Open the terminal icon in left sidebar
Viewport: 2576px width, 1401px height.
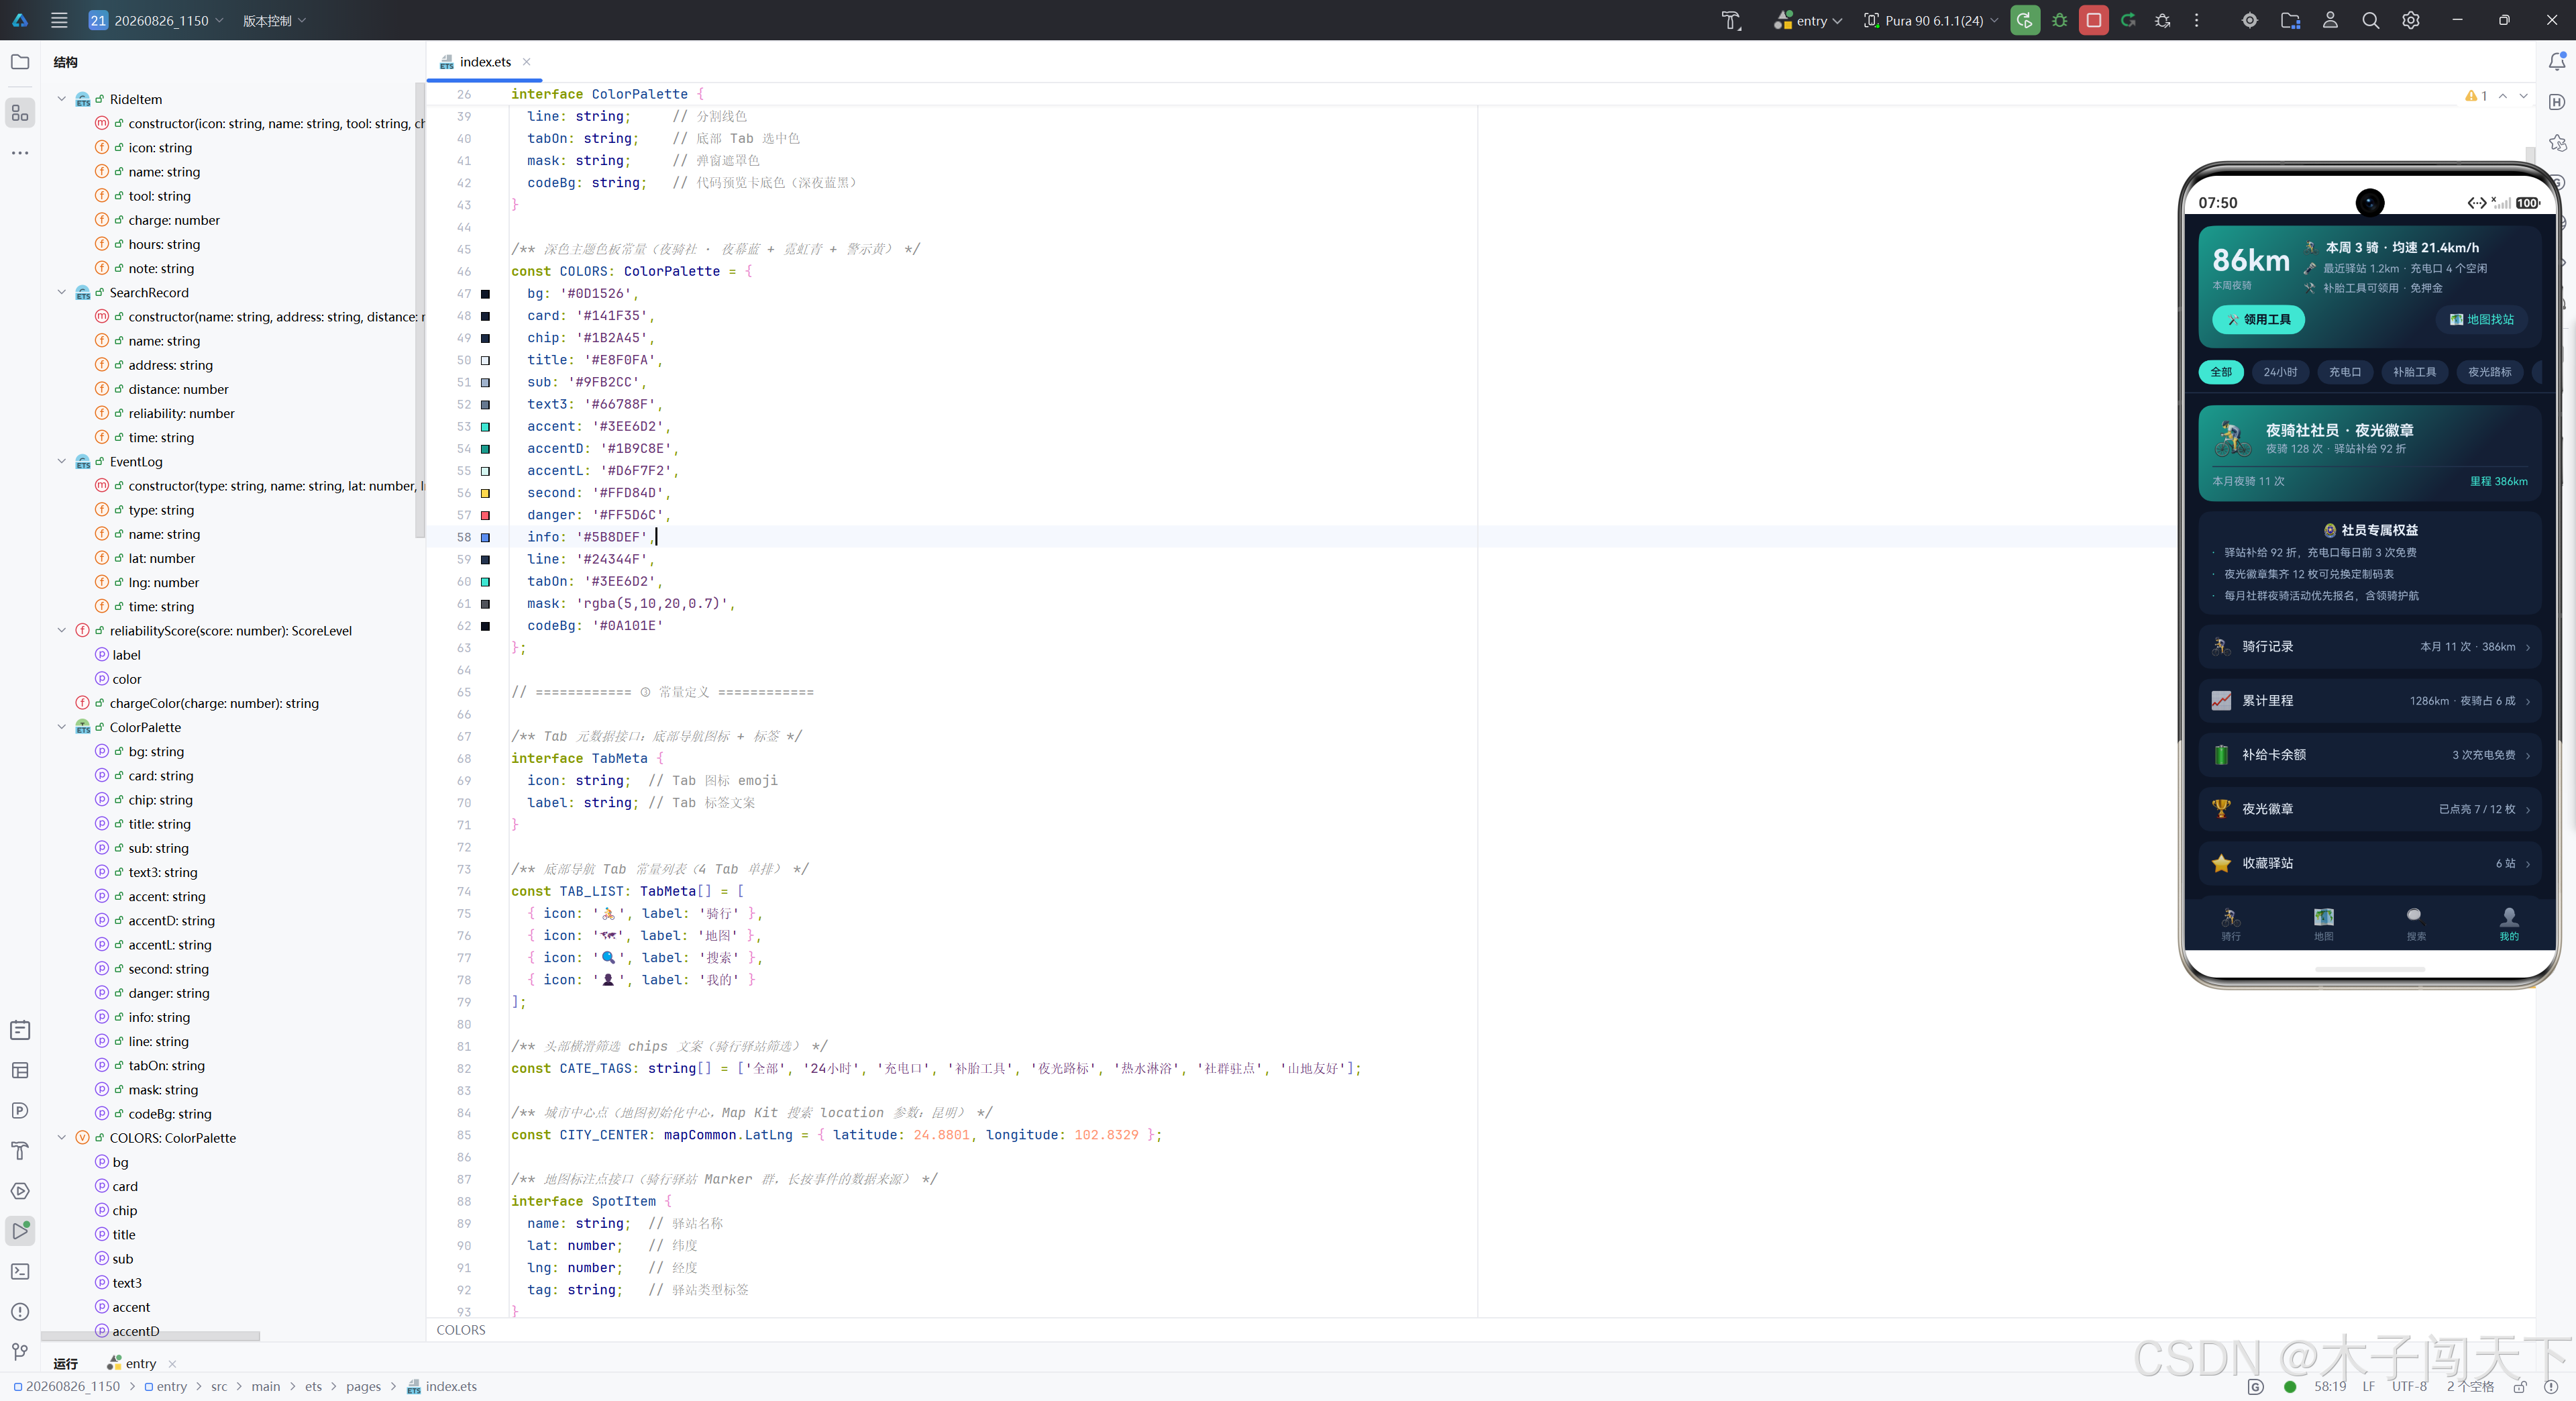click(20, 1271)
